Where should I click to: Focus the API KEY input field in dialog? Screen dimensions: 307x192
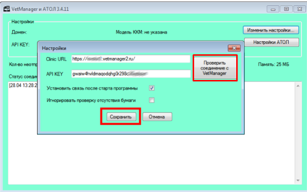pos(131,74)
